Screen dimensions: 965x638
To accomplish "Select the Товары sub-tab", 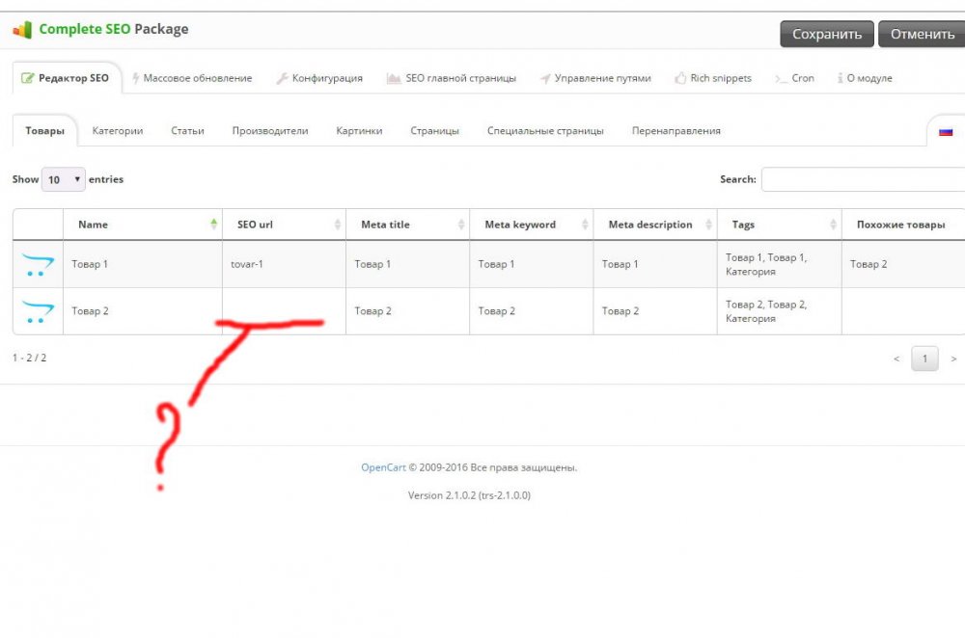I will [45, 130].
